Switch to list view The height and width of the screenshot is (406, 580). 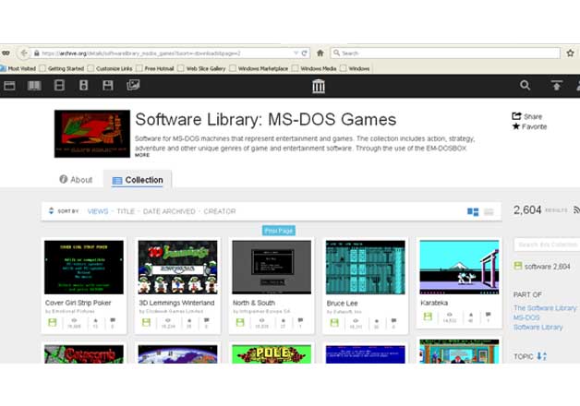pyautogui.click(x=489, y=211)
